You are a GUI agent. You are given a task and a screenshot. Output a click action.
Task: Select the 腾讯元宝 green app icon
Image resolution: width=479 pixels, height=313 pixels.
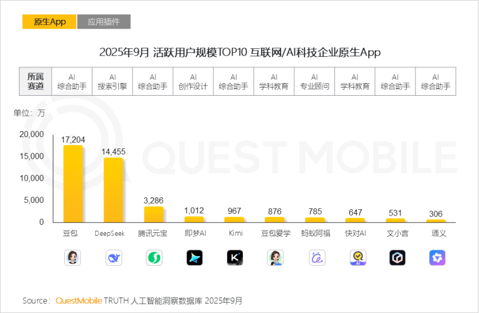154,258
